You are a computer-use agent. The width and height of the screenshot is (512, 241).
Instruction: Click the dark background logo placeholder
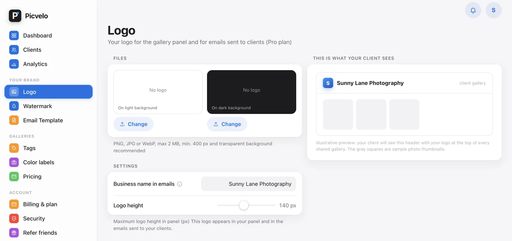pos(252,92)
